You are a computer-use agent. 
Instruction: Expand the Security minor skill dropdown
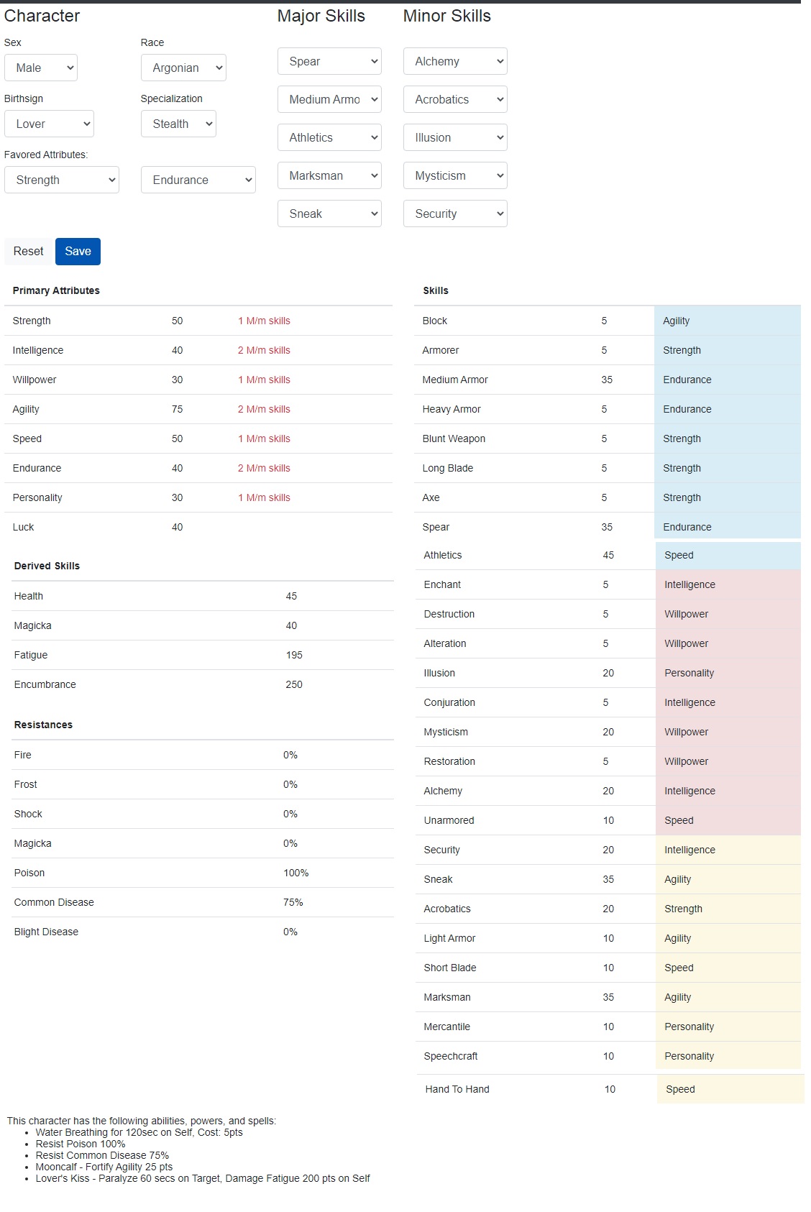click(455, 214)
